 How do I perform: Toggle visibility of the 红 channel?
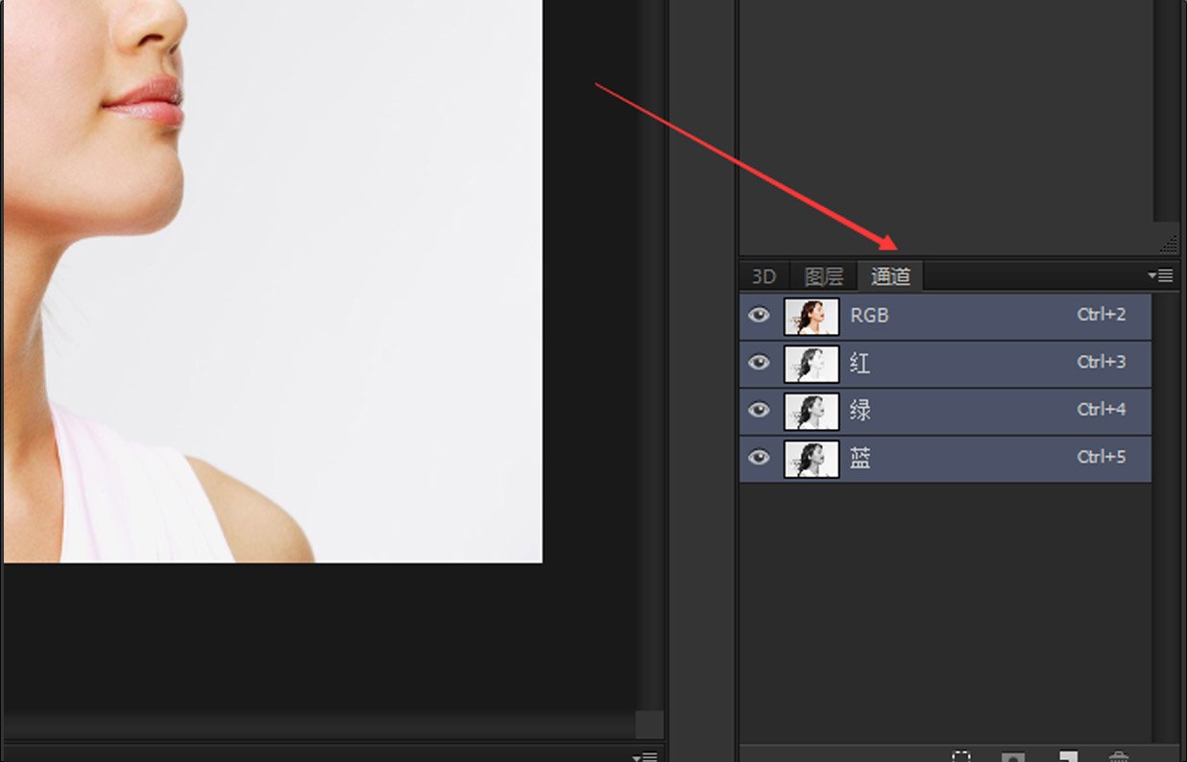click(759, 363)
